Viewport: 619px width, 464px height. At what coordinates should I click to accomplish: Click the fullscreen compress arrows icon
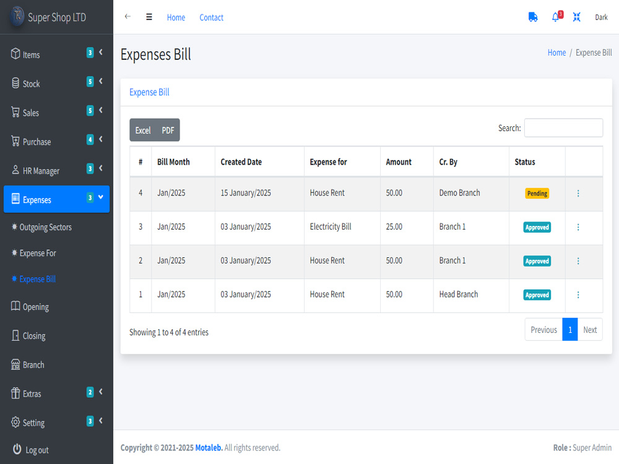tap(576, 17)
